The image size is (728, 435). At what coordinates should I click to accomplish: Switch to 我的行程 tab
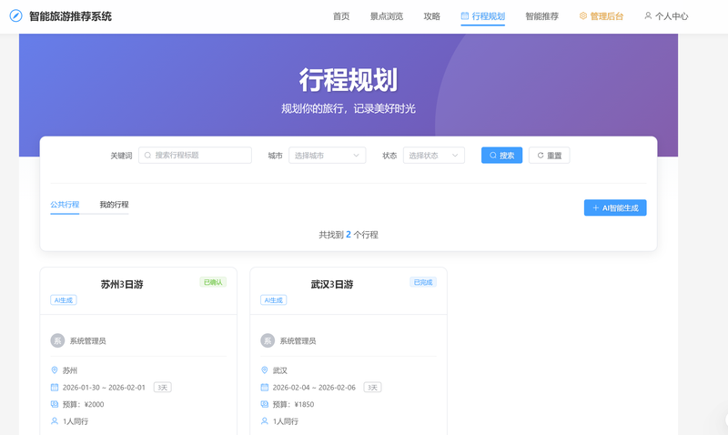click(115, 204)
